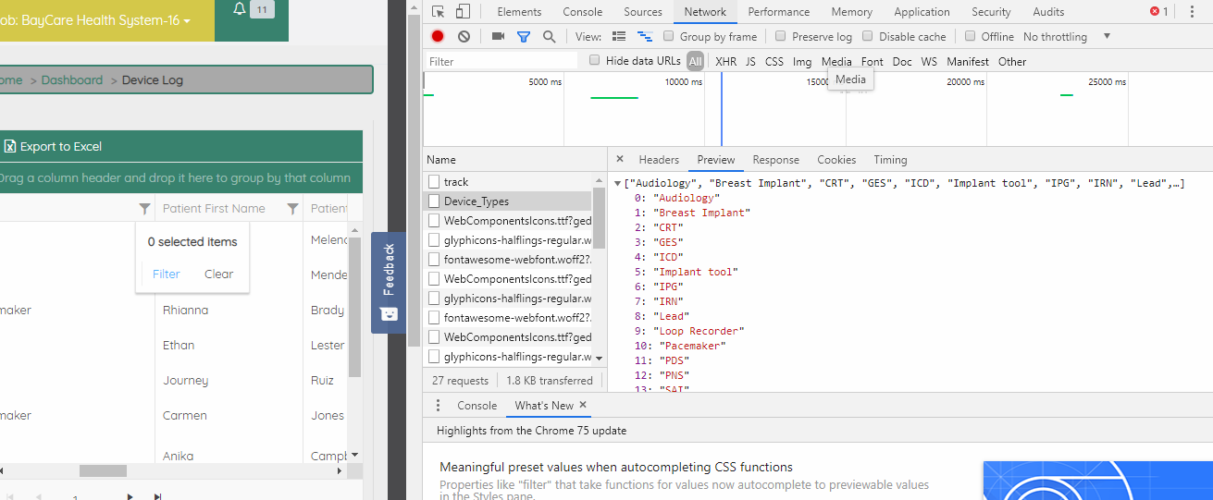Click grid vertical scrollbar down arrow
Viewport: 1213px width, 500px height.
point(354,456)
